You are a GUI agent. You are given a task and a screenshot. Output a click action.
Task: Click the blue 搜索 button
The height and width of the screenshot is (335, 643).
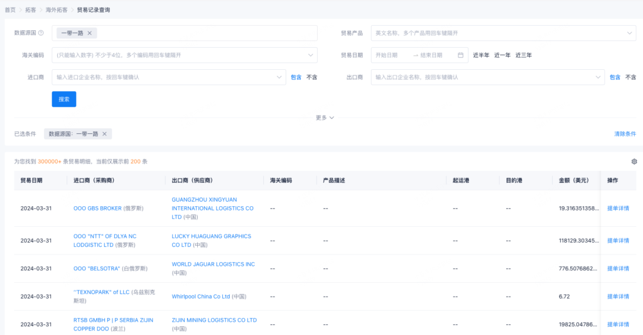64,99
